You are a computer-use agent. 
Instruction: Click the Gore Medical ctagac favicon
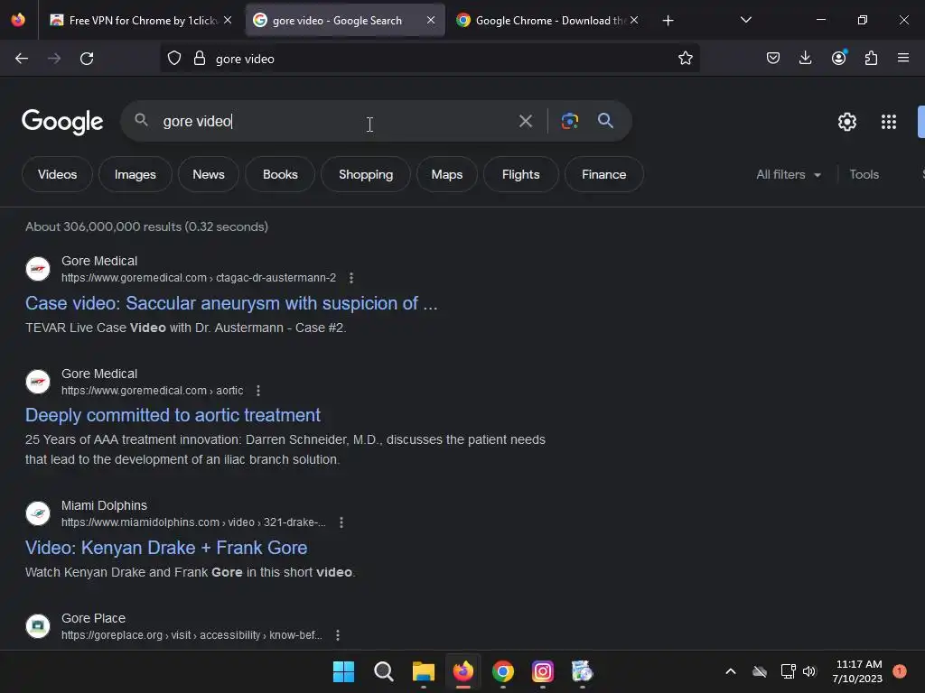pyautogui.click(x=38, y=269)
